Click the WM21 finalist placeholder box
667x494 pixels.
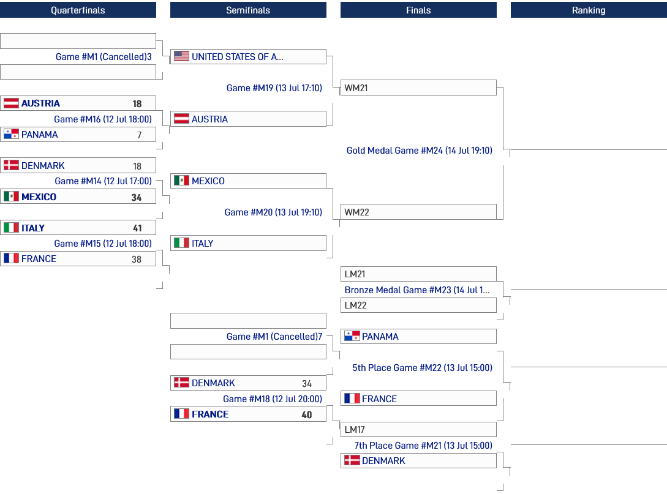418,88
